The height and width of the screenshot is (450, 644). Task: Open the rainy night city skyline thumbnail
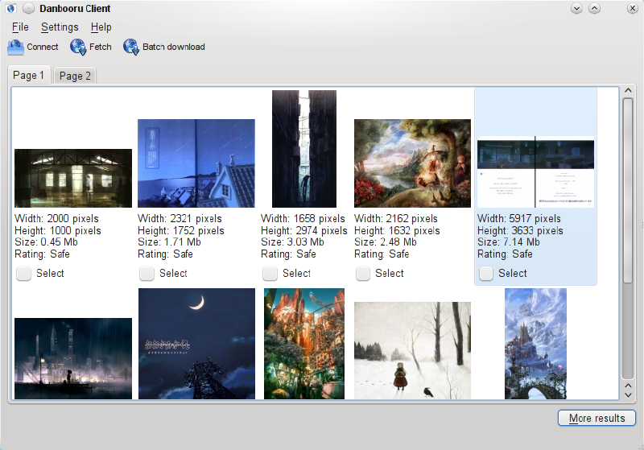[x=73, y=358]
